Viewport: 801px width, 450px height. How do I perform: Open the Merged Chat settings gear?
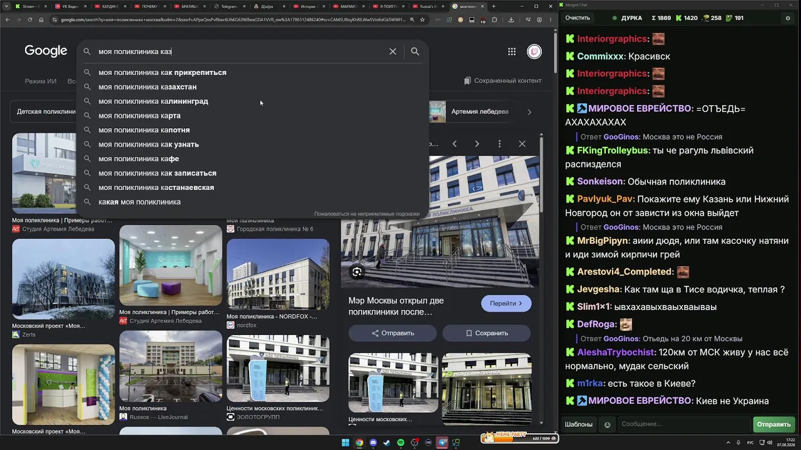[x=788, y=18]
